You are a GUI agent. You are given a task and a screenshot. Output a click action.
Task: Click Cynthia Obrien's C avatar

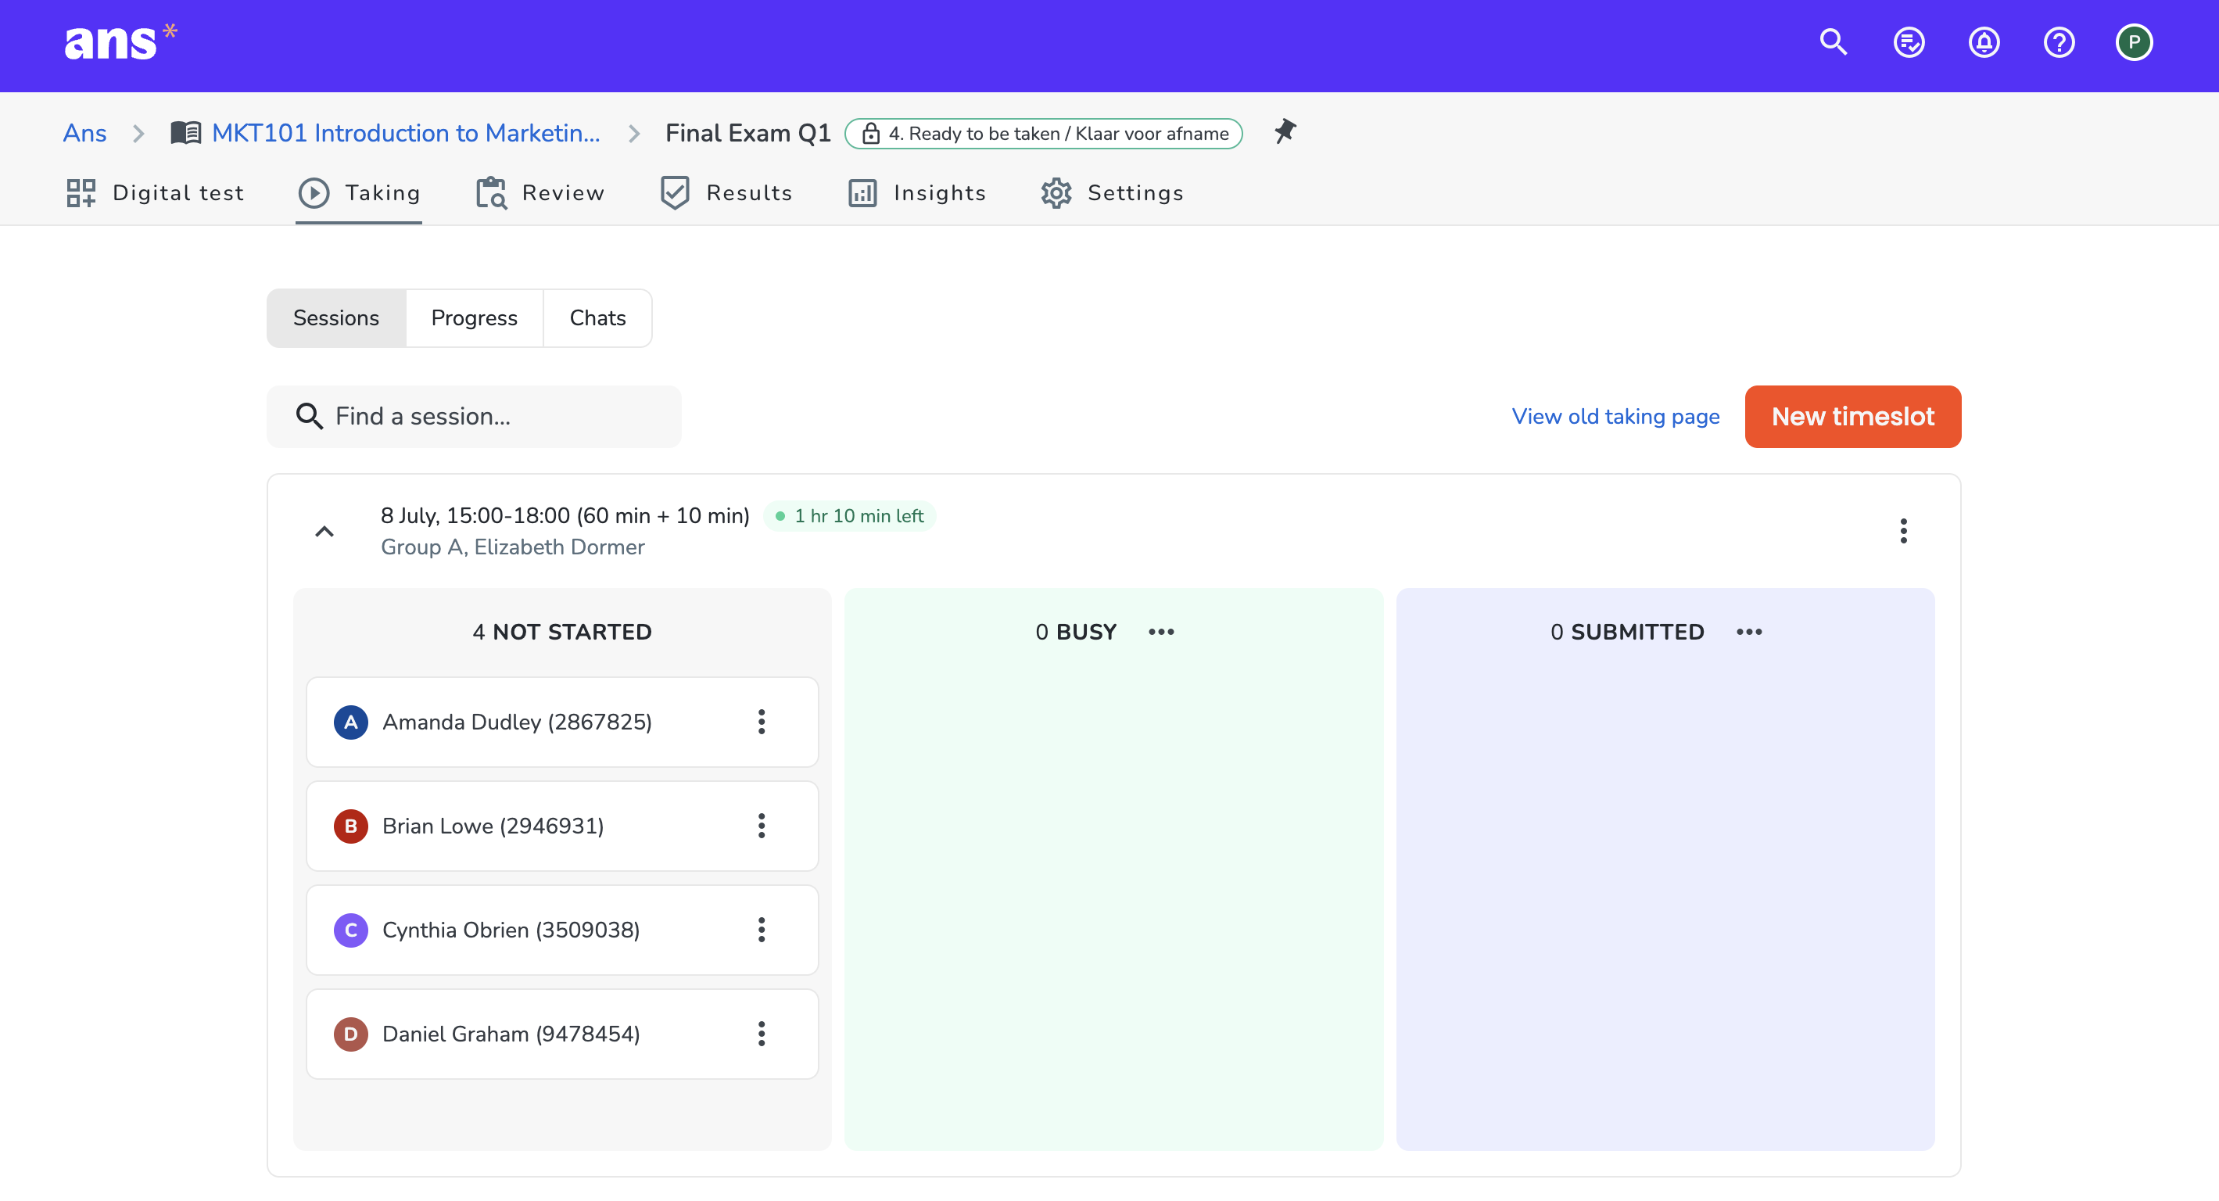tap(350, 930)
